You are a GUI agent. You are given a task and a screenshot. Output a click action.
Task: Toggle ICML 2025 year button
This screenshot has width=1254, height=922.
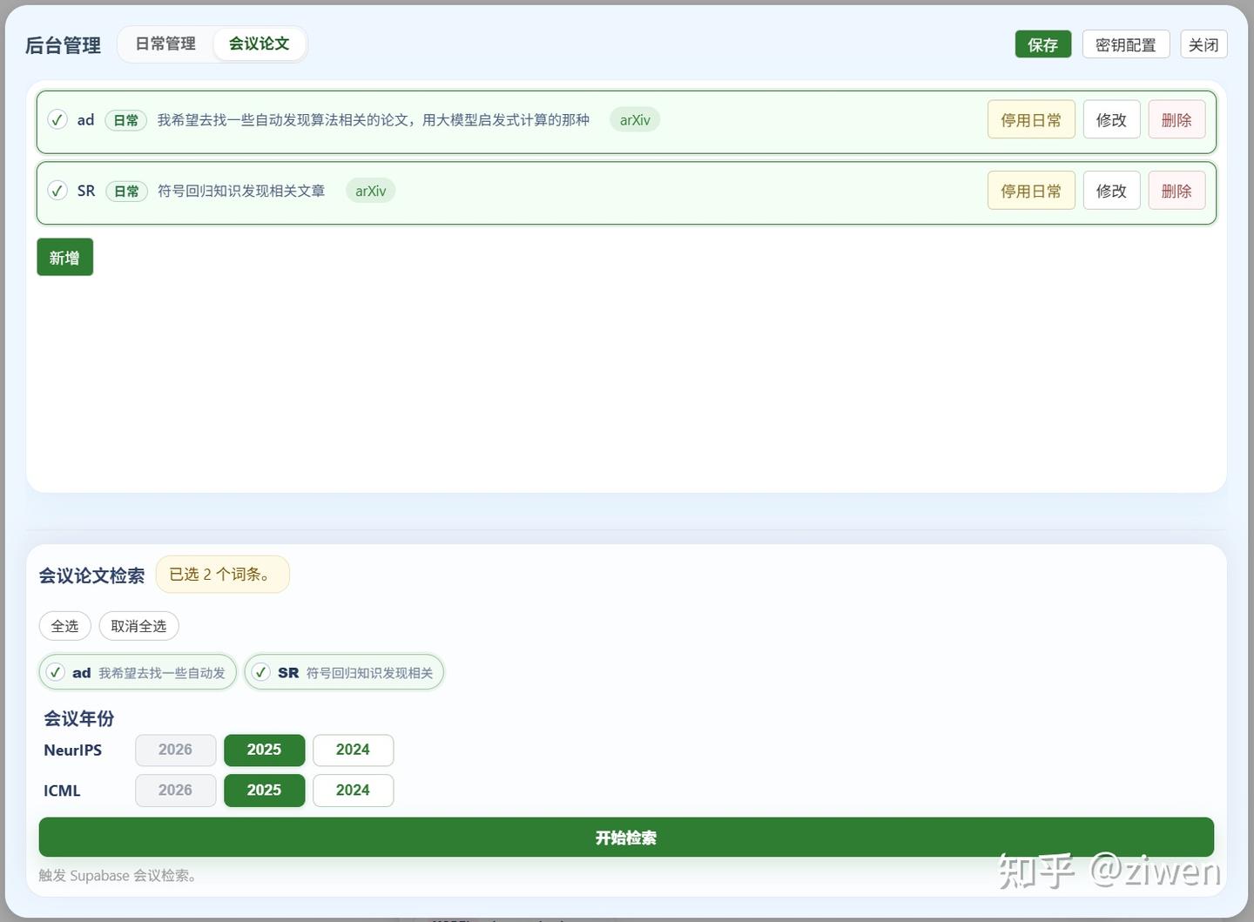[x=265, y=791]
